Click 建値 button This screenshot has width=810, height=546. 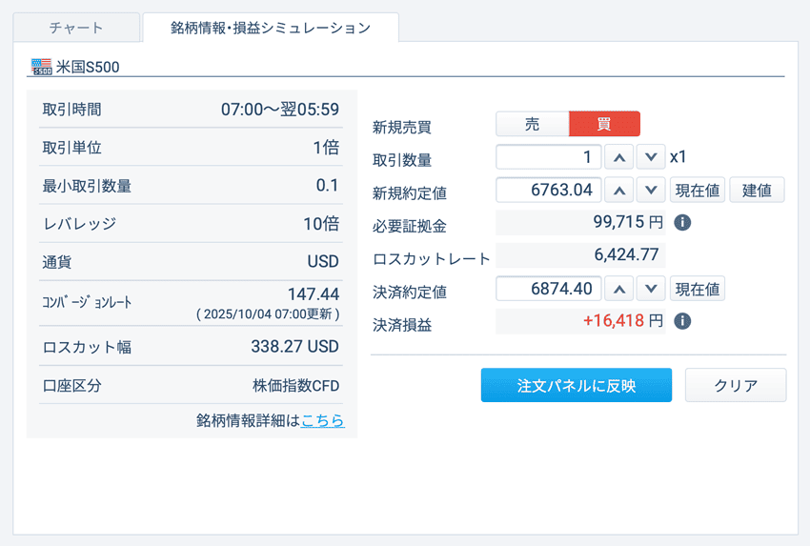[757, 190]
